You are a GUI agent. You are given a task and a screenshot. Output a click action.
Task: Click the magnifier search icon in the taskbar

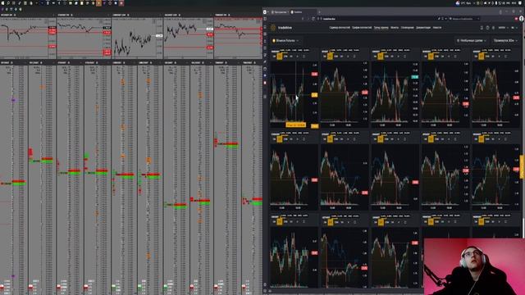click(x=8, y=3)
